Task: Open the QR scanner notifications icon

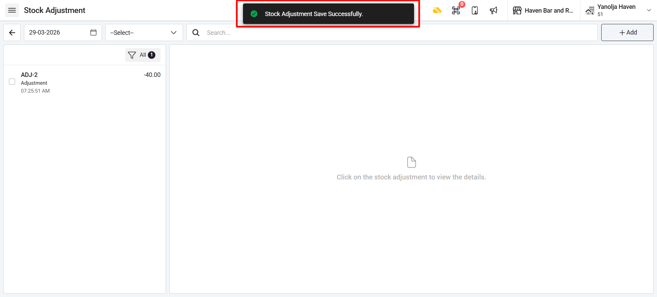Action: (x=456, y=10)
